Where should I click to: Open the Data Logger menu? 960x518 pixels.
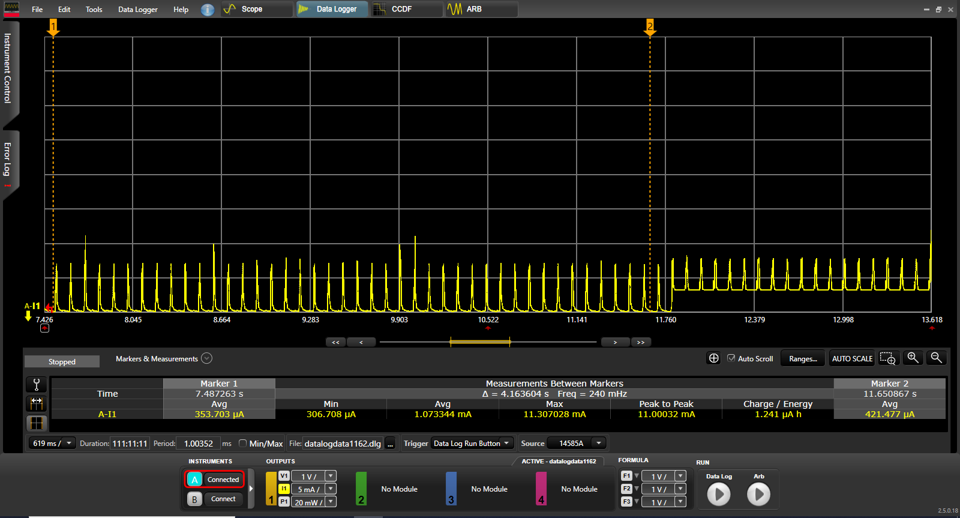[138, 10]
